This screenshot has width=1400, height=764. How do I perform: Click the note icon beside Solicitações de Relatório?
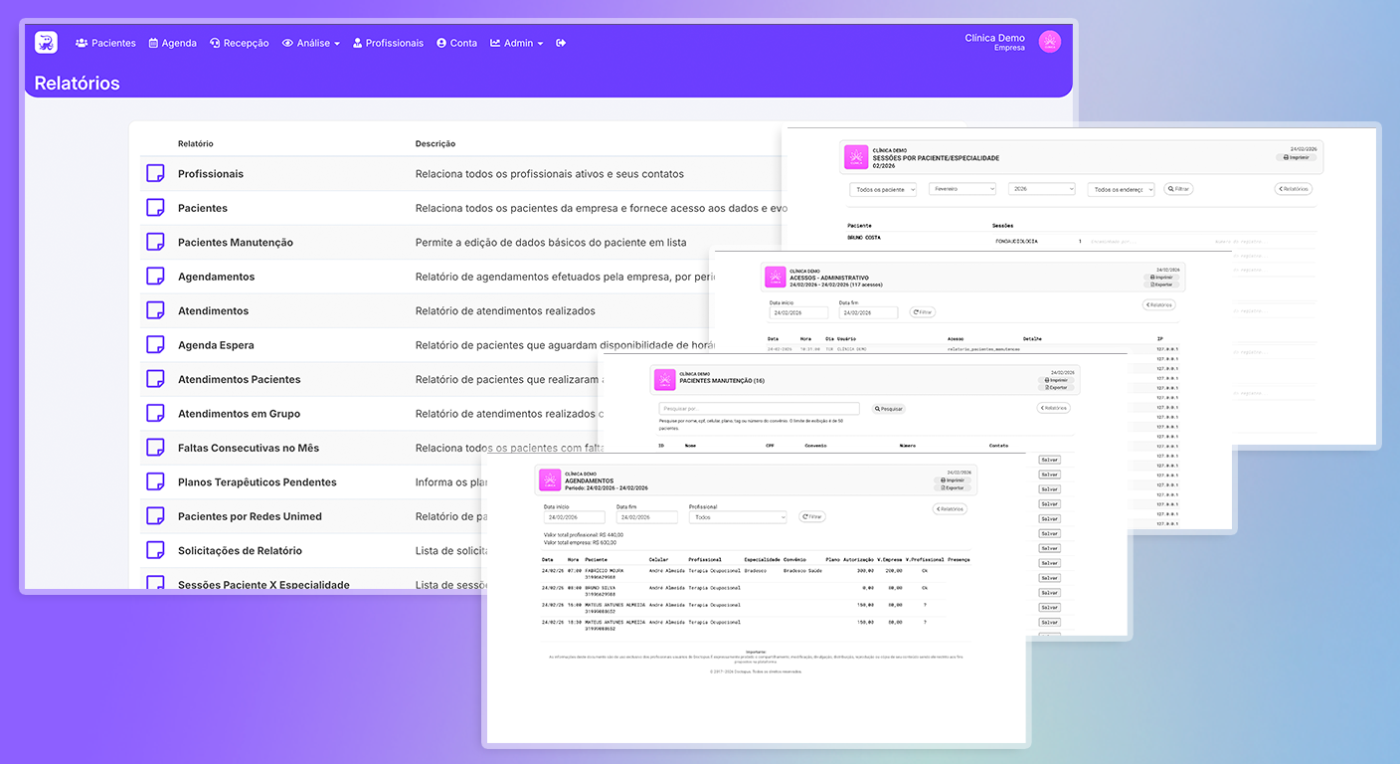[155, 550]
